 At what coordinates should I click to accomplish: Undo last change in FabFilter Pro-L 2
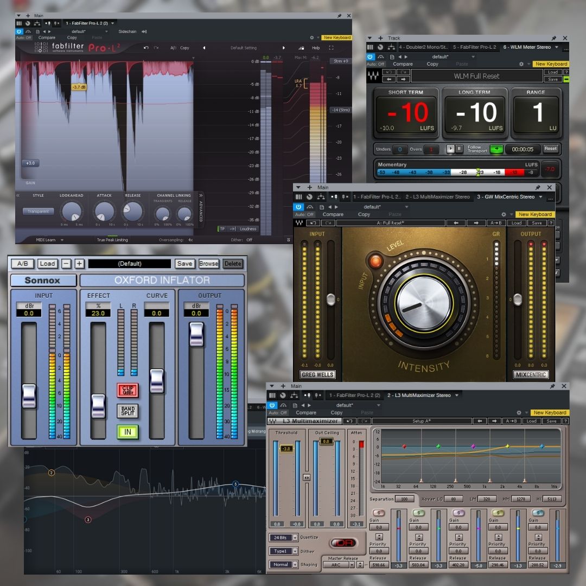point(146,48)
